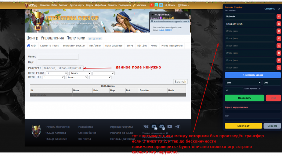
Task: Remove the iCCup.JIyHaTuK player row in Transfer Checker
Action: tap(279, 24)
